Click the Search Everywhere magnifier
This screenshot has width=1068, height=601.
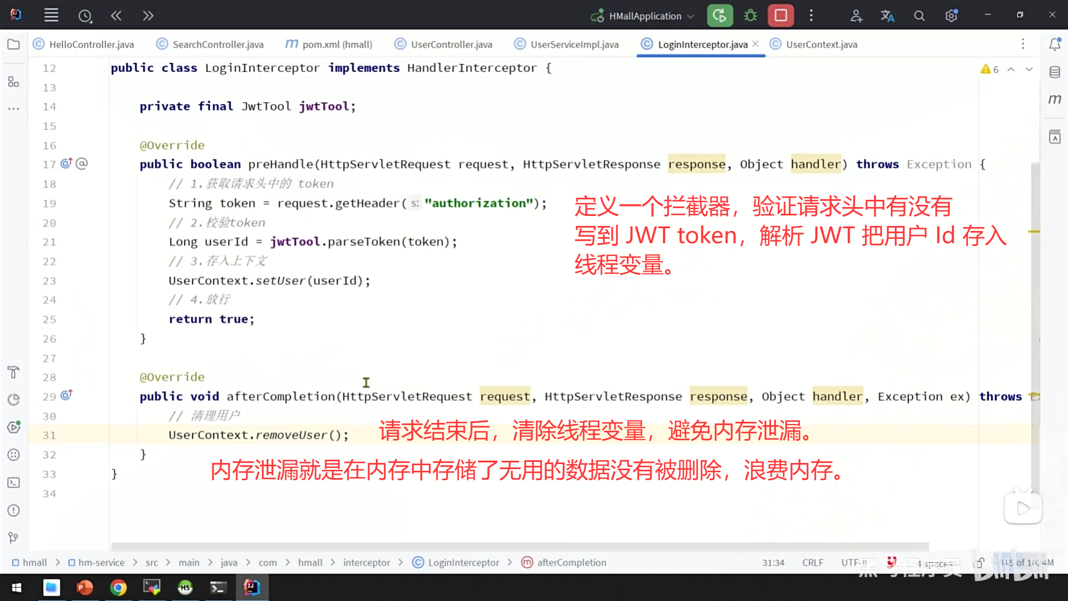pyautogui.click(x=919, y=16)
